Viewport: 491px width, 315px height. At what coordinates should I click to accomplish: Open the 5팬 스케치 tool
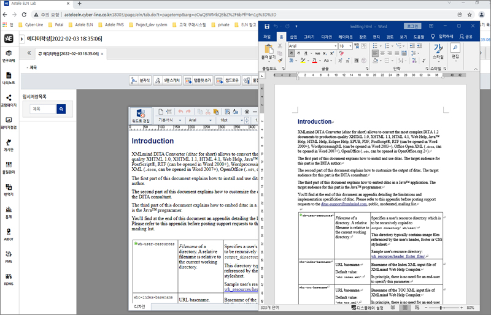tap(168, 80)
